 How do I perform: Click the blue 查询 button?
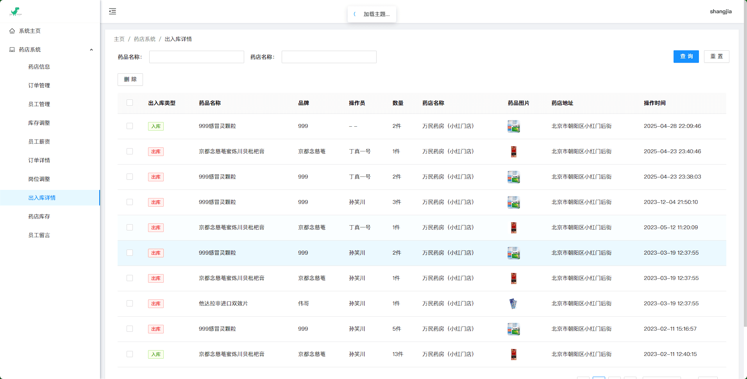click(686, 57)
